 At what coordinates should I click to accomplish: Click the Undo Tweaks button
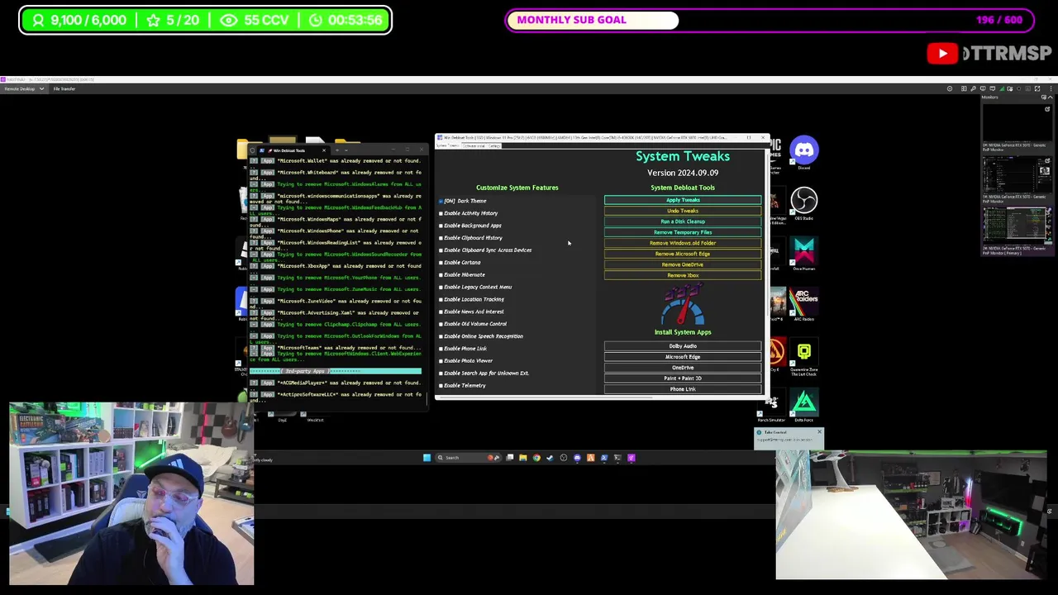[683, 211]
